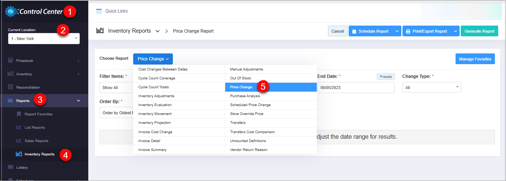Viewport: 506px width, 181px height.
Task: Click the Inventory icon in sidebar
Action: (x=10, y=74)
